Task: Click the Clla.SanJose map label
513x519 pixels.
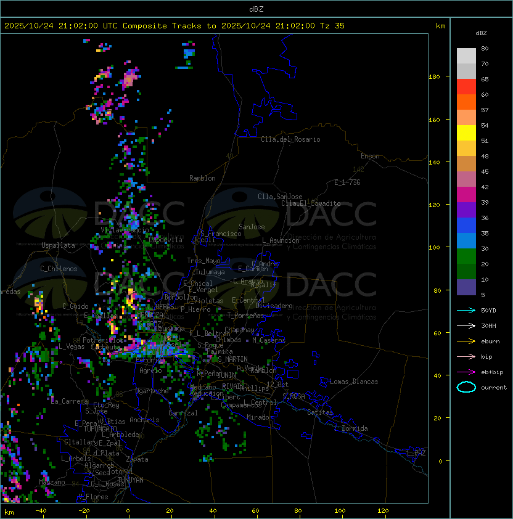Action: [280, 197]
